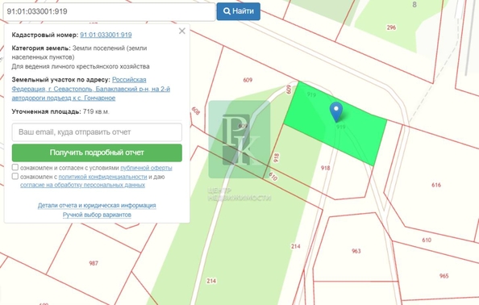The image size is (479, 305).
Task: Check the privacy policy consent checkbox
Action: click(15, 176)
